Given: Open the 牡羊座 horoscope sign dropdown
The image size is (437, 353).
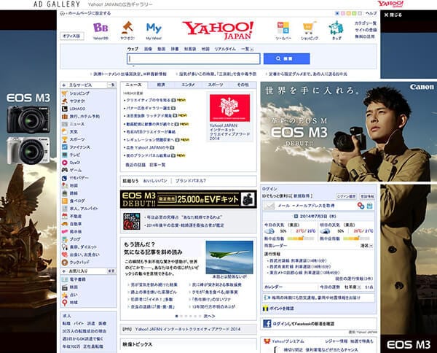Looking at the screenshot, I should click(353, 287).
